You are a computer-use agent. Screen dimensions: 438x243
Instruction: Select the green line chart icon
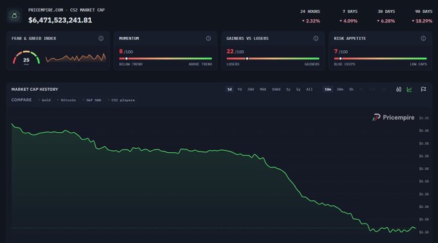[409, 89]
